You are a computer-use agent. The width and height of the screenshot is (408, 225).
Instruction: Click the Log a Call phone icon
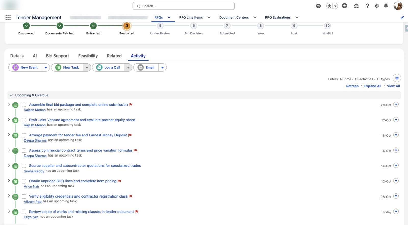tap(99, 67)
